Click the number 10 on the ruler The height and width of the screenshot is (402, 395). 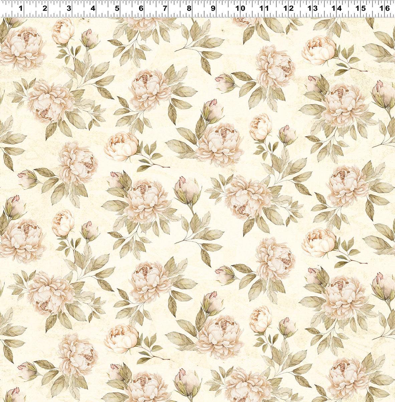pyautogui.click(x=240, y=8)
